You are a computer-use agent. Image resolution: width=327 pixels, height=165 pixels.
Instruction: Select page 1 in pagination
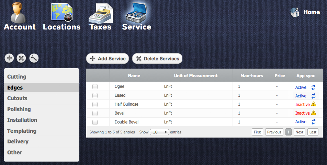(x=289, y=132)
